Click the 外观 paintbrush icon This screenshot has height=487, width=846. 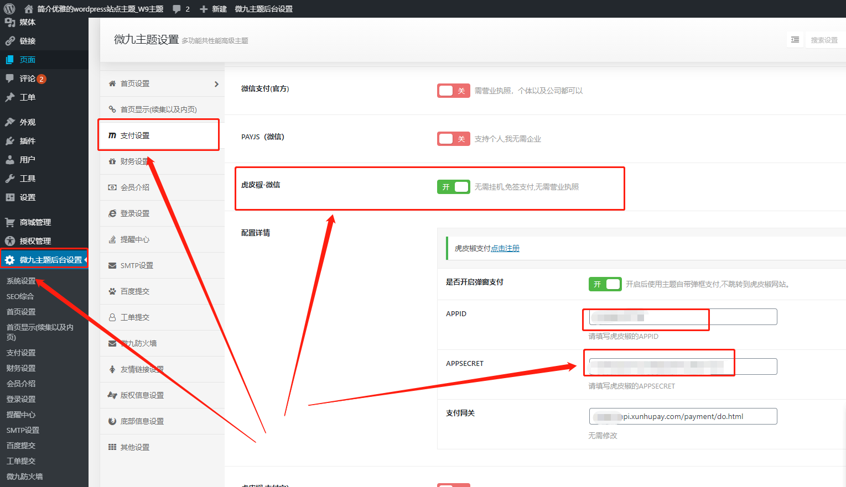(x=9, y=122)
